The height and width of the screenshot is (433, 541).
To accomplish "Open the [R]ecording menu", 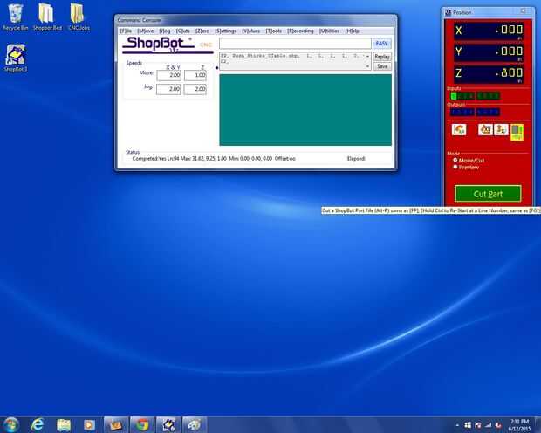I will (x=300, y=31).
